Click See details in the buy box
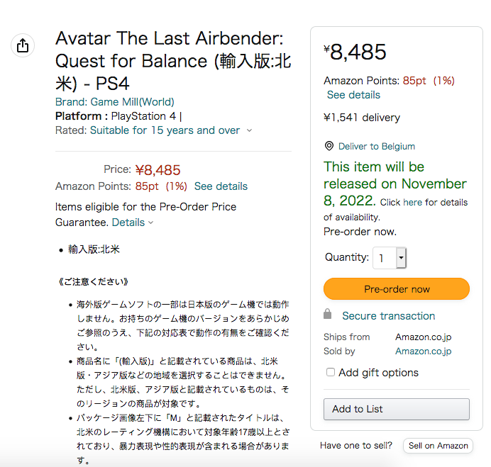 point(353,95)
